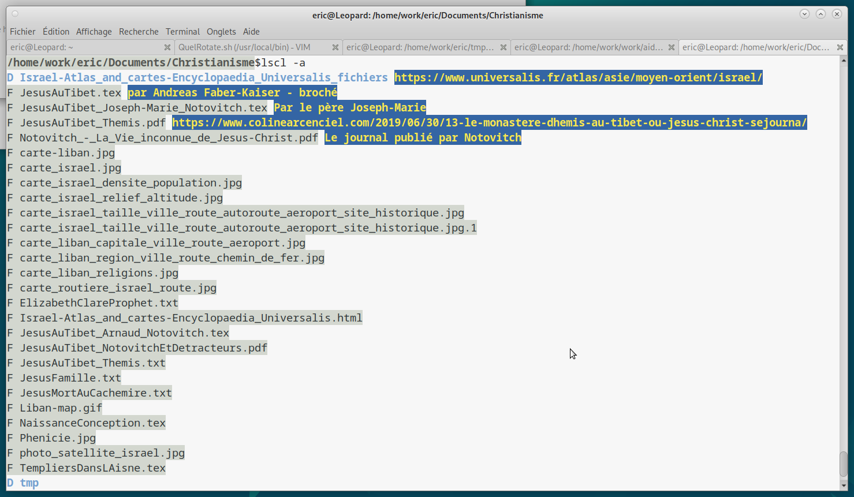Click the colinearcenciel.com URL
854x497 pixels.
point(489,122)
